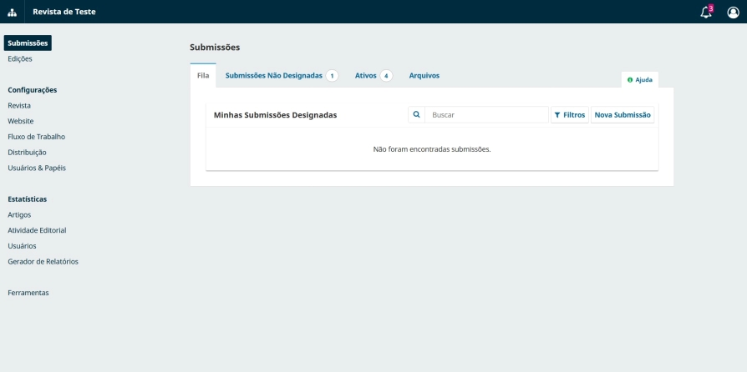Open Submissões in the sidebar

(28, 43)
